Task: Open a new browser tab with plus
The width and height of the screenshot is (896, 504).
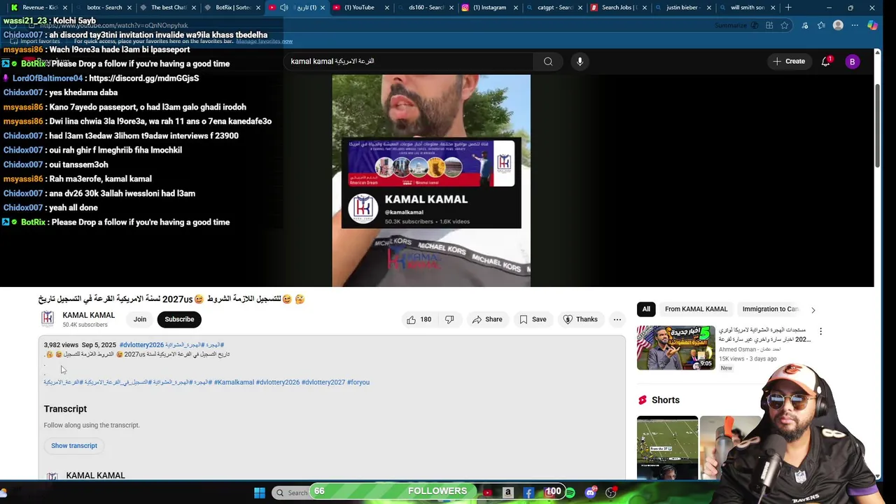Action: coord(788,8)
